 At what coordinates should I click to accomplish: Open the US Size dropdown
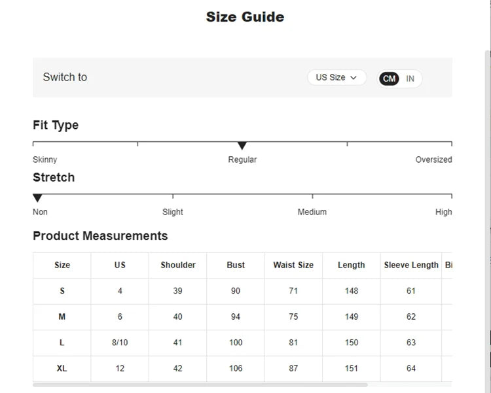pyautogui.click(x=336, y=77)
